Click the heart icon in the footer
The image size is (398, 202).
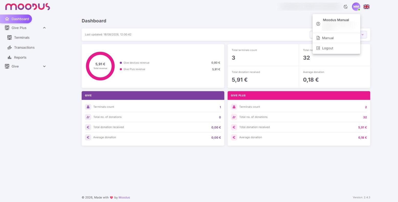111,197
